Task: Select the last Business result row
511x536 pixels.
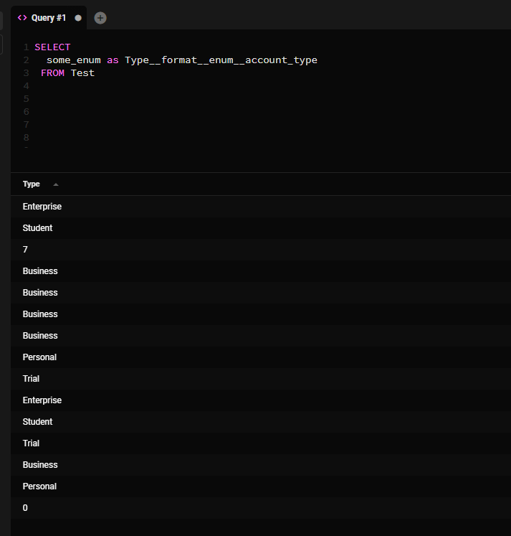Action: point(261,465)
